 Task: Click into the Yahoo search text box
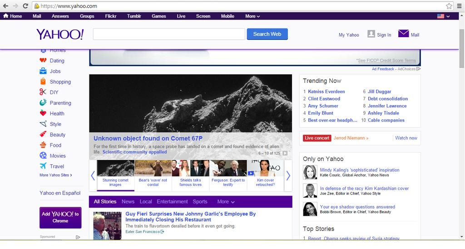[169, 34]
